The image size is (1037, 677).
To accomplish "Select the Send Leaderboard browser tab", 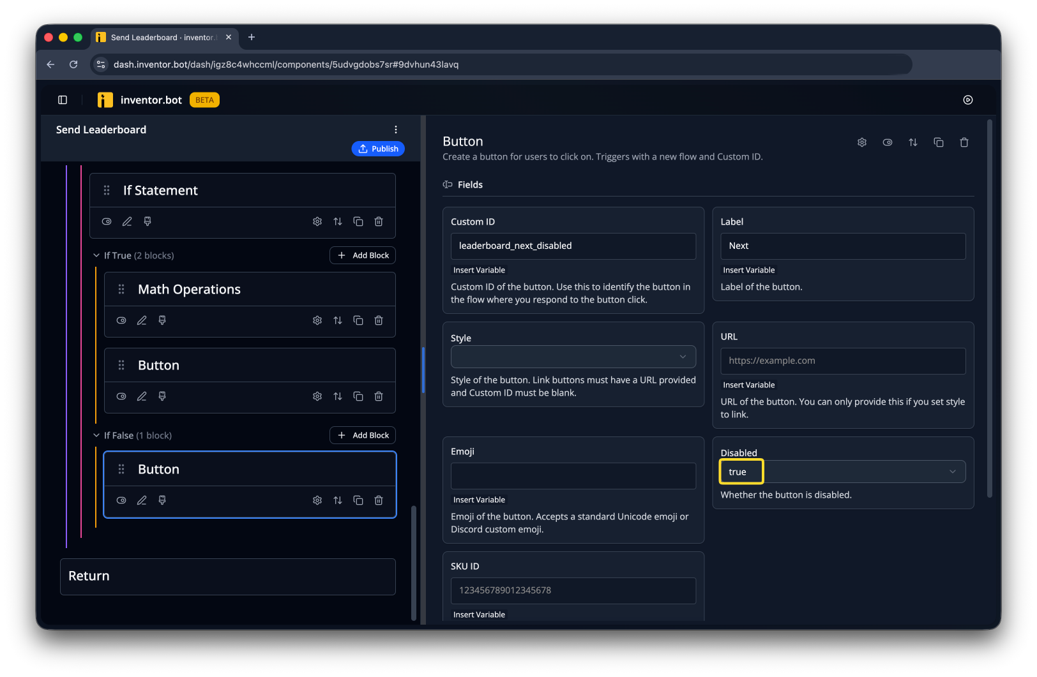I will (x=165, y=38).
